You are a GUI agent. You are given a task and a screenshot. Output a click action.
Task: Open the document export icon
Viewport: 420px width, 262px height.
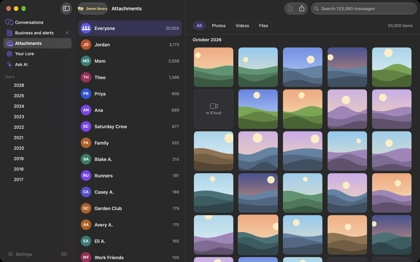290,9
